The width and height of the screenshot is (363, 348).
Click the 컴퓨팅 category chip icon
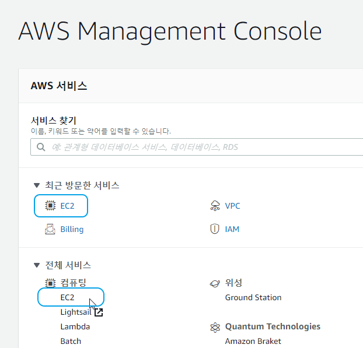click(50, 283)
